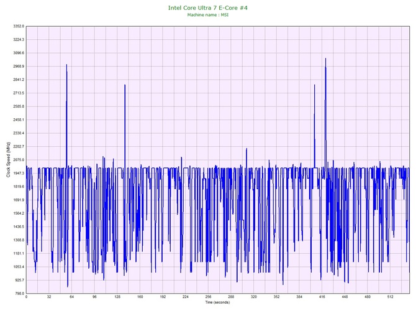Viewport: 416px width, 313px height.
Task: Click the x-axis tick label 512
Action: pos(391,297)
